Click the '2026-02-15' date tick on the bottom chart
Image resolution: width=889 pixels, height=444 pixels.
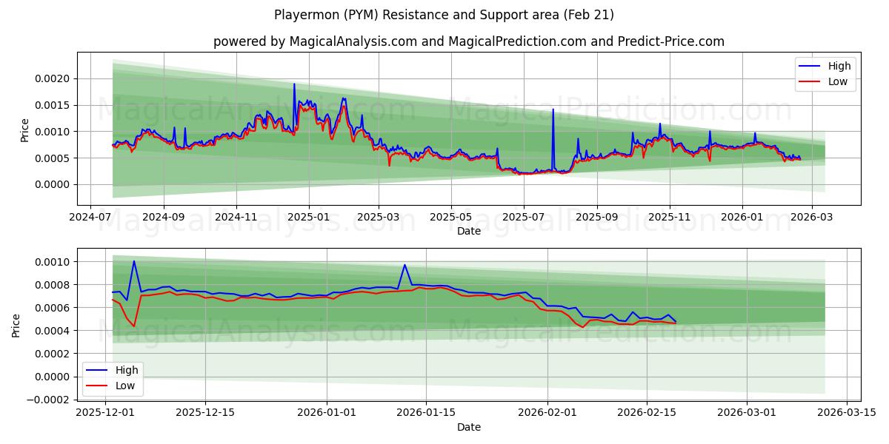647,413
